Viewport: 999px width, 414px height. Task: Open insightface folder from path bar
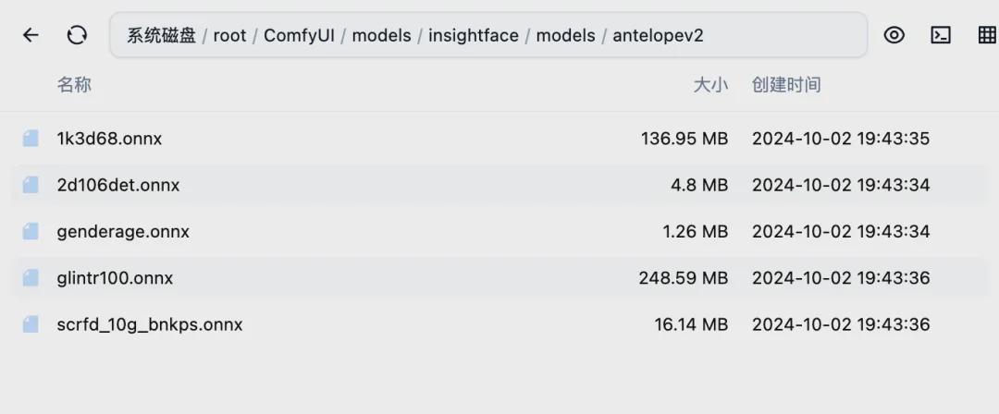[x=473, y=36]
